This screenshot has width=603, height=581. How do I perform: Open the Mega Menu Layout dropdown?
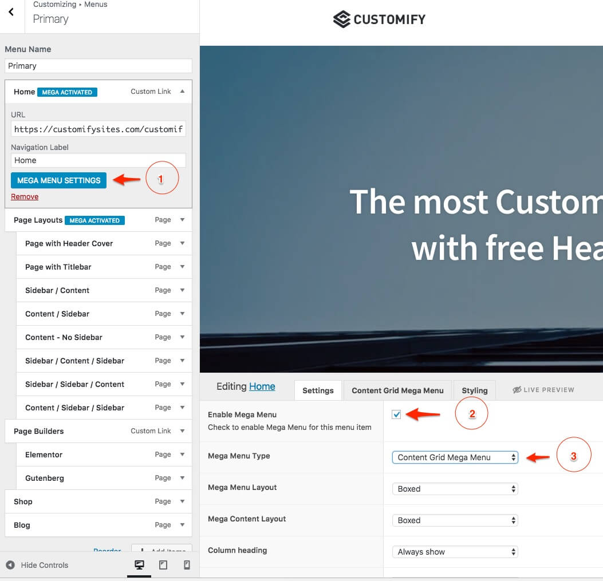point(455,489)
